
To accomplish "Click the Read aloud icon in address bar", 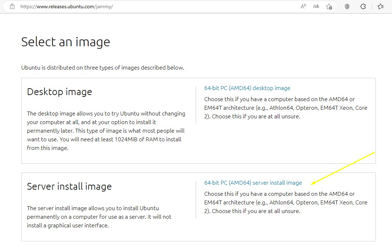I will [303, 6].
